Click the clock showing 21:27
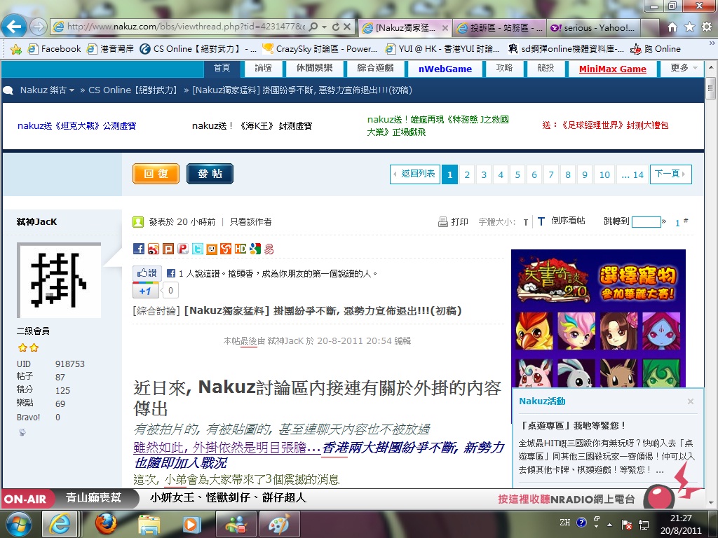718x538 pixels. [681, 518]
